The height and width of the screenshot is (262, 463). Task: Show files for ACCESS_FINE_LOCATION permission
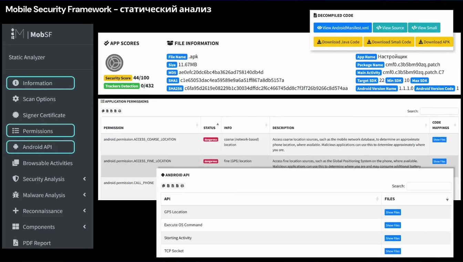click(x=439, y=161)
